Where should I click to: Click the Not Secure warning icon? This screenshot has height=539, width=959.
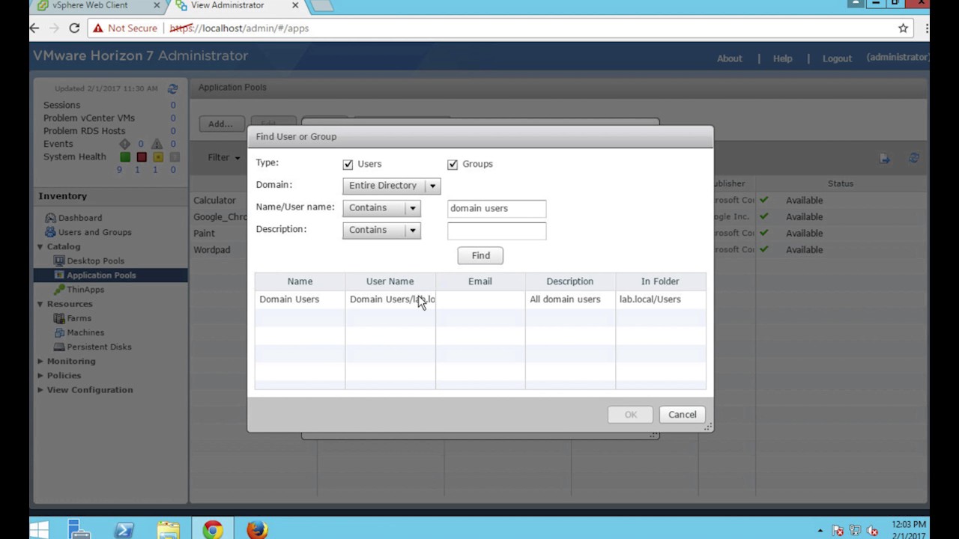pyautogui.click(x=98, y=28)
